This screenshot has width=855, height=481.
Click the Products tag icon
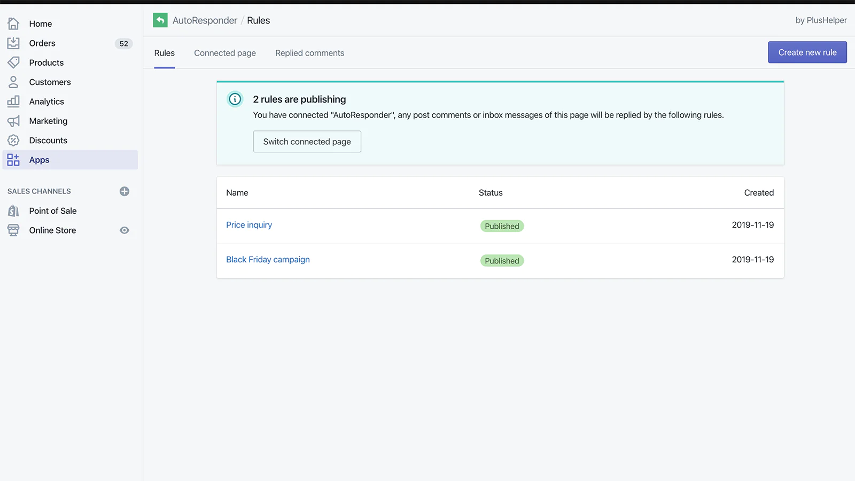[13, 63]
